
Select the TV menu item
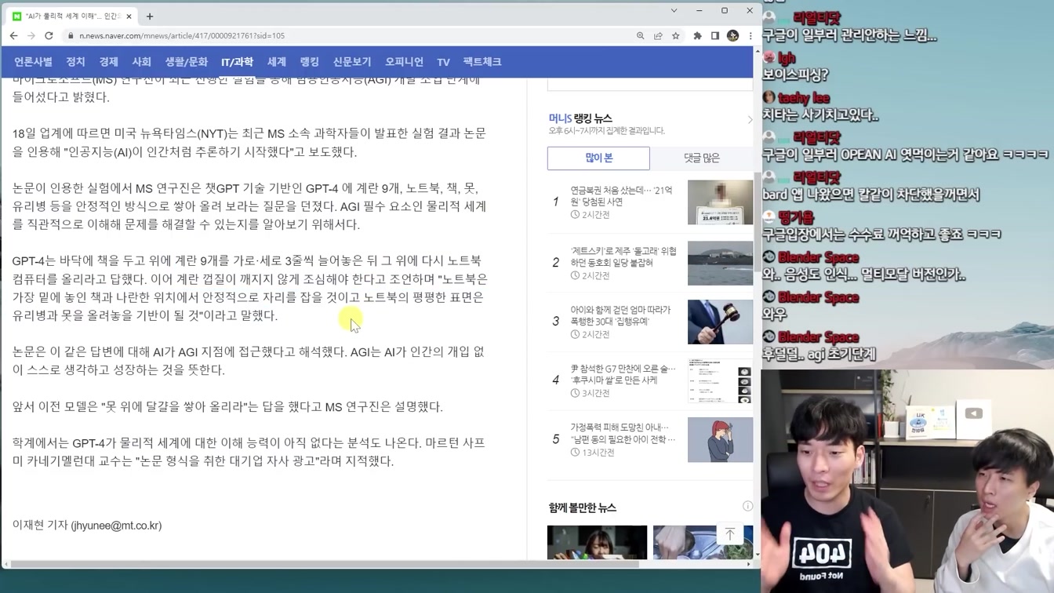[443, 62]
